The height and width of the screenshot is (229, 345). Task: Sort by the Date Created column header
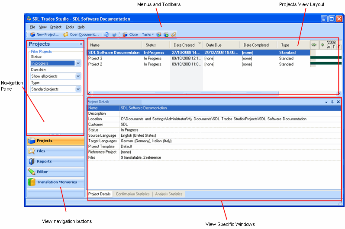point(186,45)
